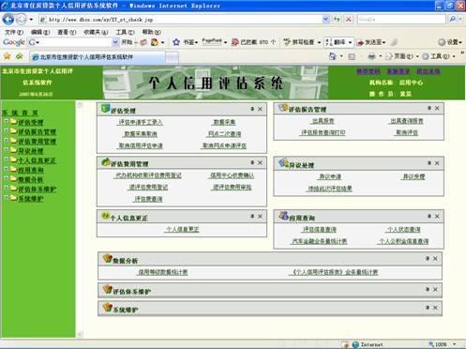Click the 评估费查询 link
Image resolution: width=466 pixels, height=349 pixels.
click(x=148, y=199)
